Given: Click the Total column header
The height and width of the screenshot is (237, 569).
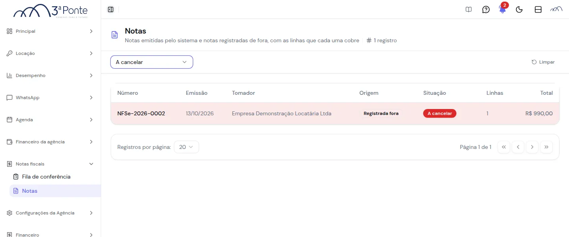Looking at the screenshot, I should pyautogui.click(x=546, y=93).
